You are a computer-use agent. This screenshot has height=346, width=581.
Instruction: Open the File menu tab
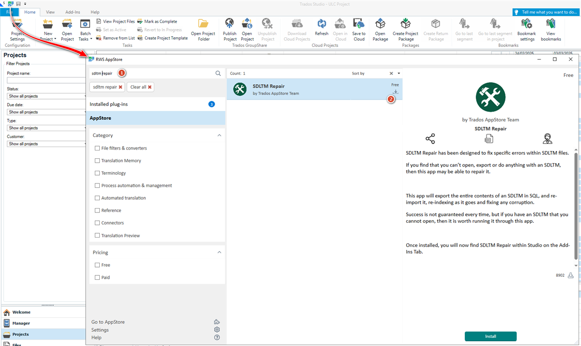tap(9, 12)
